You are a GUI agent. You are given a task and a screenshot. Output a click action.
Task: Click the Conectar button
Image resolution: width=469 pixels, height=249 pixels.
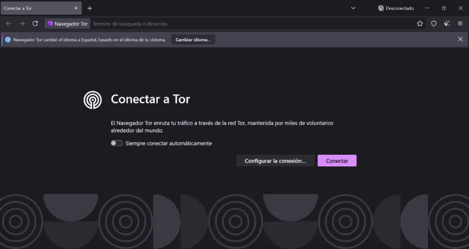[337, 161]
